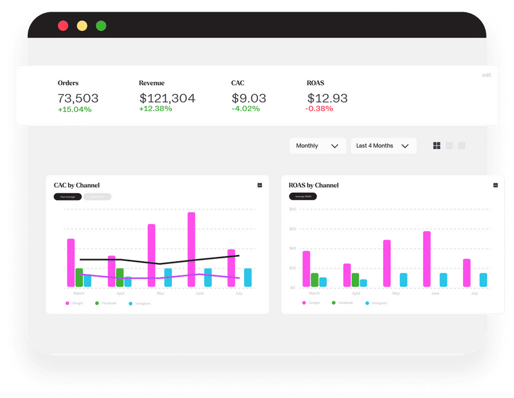Screen dimensions: 514x398
Task: Toggle Google legend entry in CAC chart
Action: tap(74, 303)
